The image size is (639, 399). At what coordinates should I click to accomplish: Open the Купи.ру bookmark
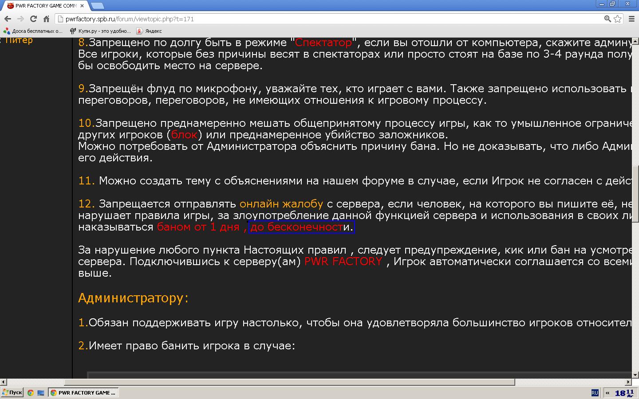[100, 31]
